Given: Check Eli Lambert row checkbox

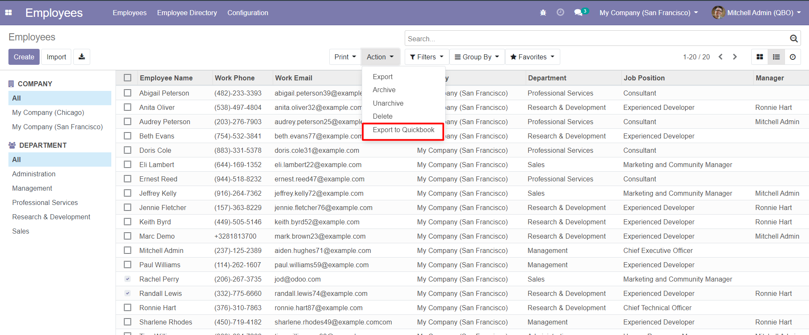Looking at the screenshot, I should [127, 165].
